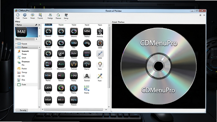Click the button at the bottom of left panel

pyautogui.click(x=22, y=110)
